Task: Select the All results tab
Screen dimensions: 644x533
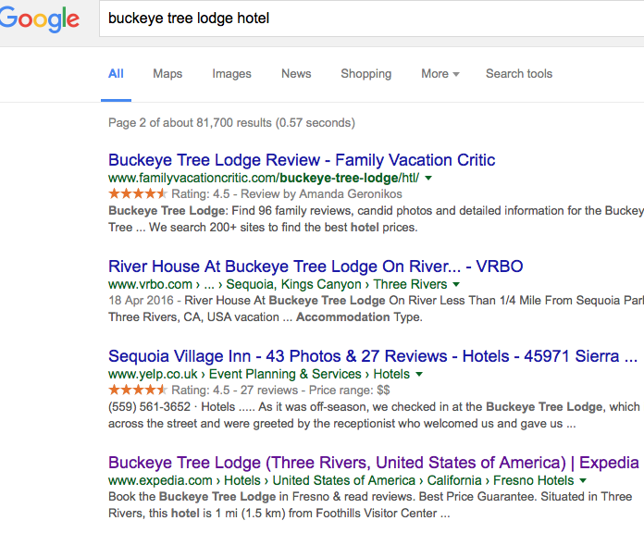Action: (116, 74)
